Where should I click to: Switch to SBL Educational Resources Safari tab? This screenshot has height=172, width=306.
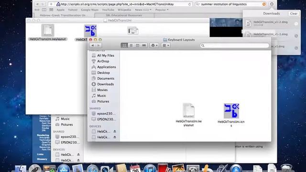[x=124, y=15]
